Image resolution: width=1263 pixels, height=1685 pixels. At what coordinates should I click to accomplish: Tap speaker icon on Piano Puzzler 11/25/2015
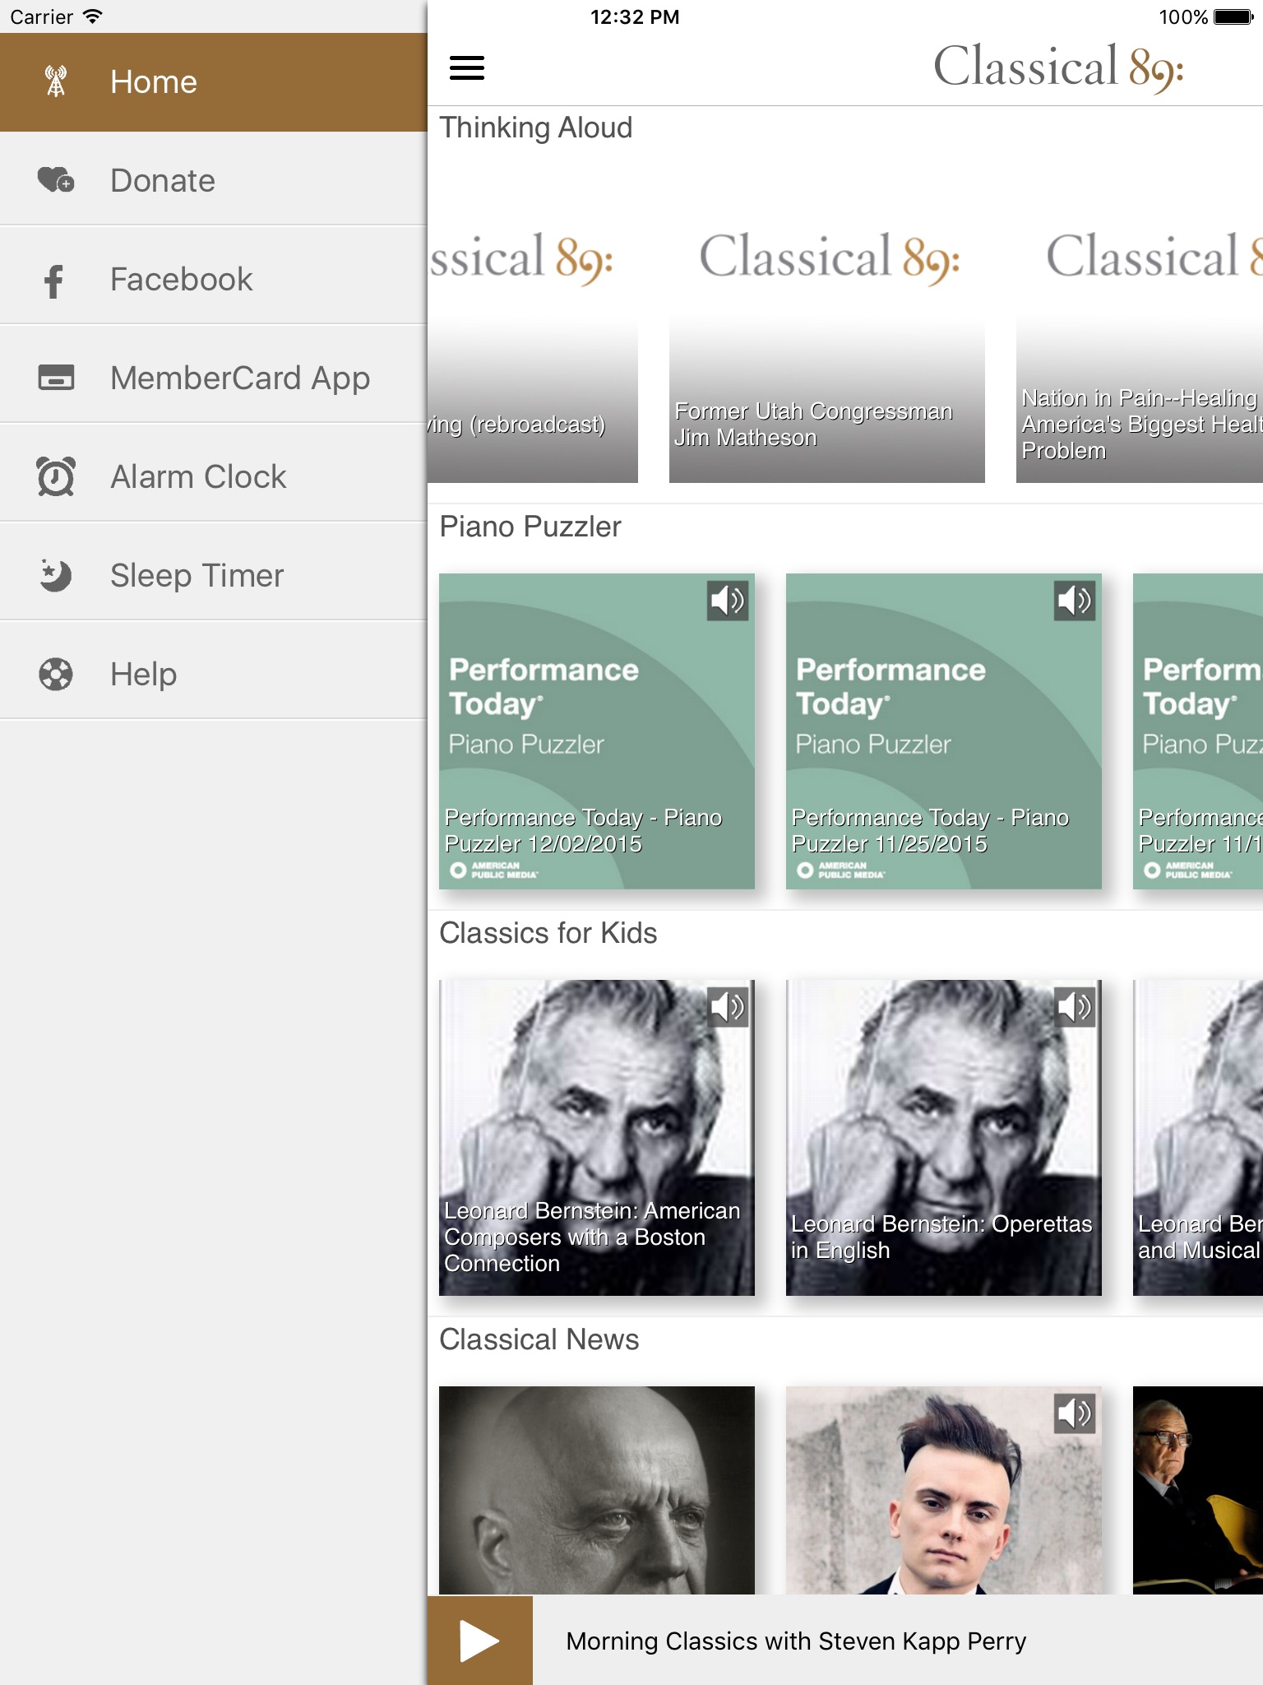click(x=1075, y=601)
